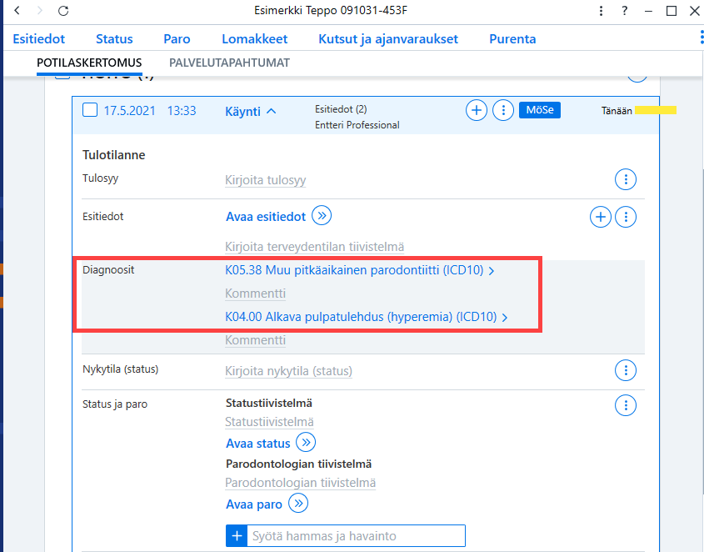Click plus icon in the visit header
The image size is (704, 552).
477,110
